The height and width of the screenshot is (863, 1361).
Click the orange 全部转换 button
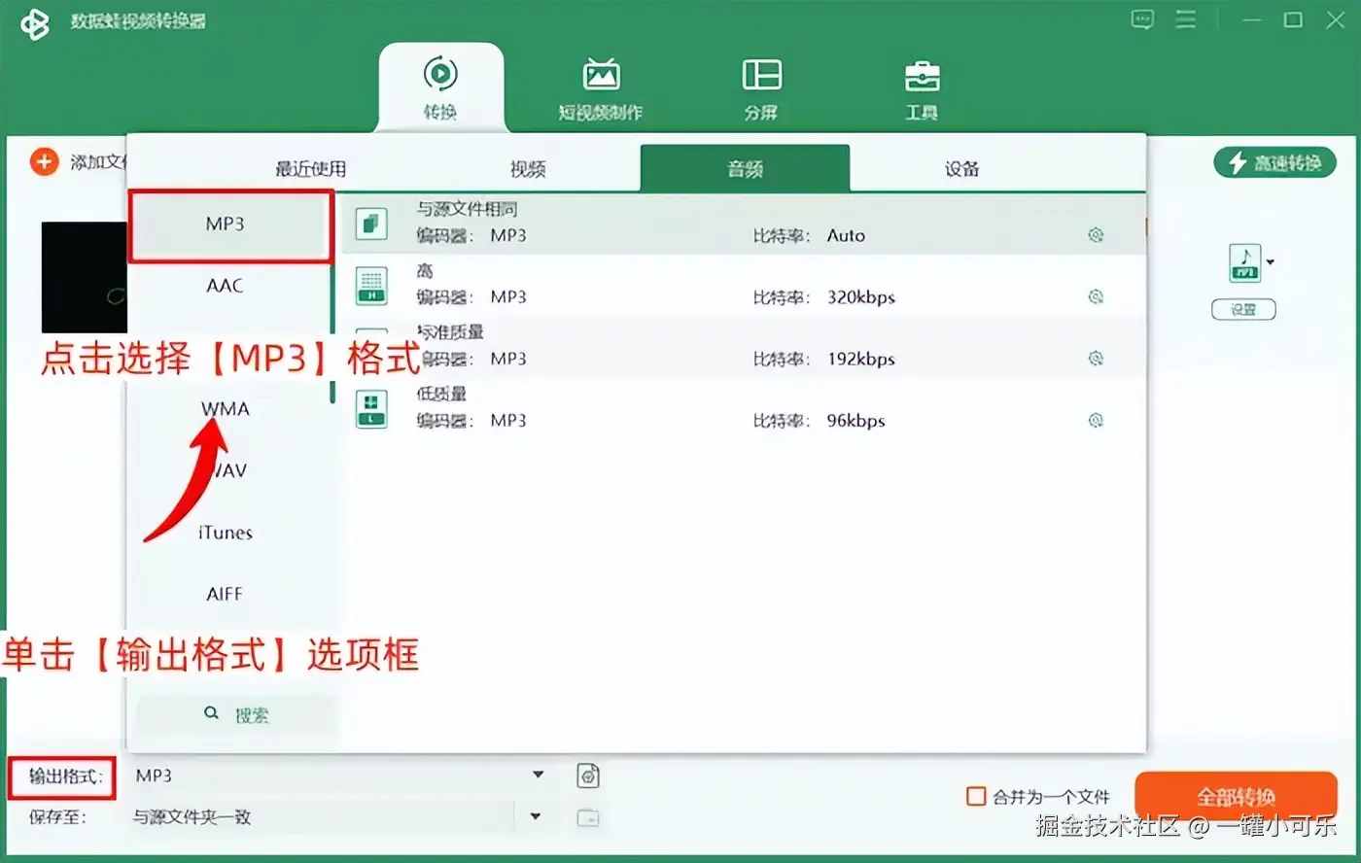pyautogui.click(x=1236, y=798)
